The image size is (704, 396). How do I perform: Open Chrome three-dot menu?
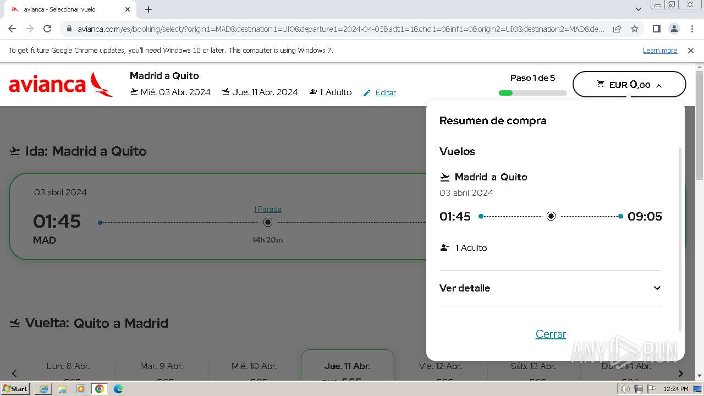[691, 29]
